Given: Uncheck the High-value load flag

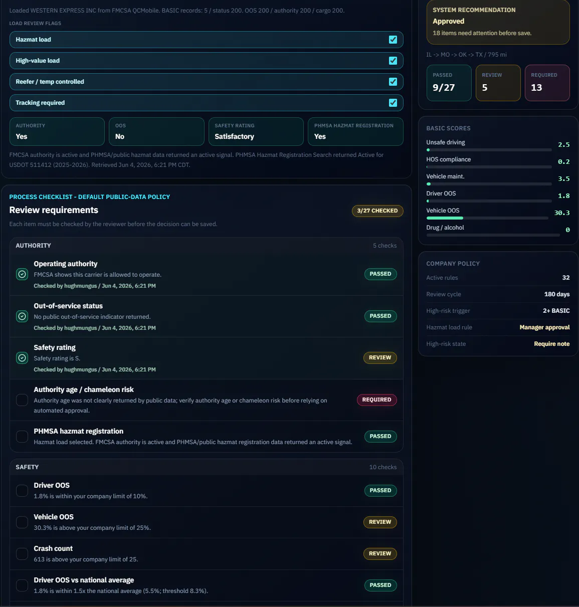Looking at the screenshot, I should click(393, 61).
